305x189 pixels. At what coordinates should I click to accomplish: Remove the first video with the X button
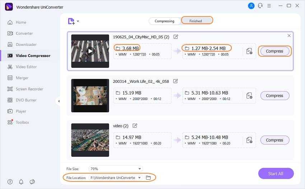289,36
